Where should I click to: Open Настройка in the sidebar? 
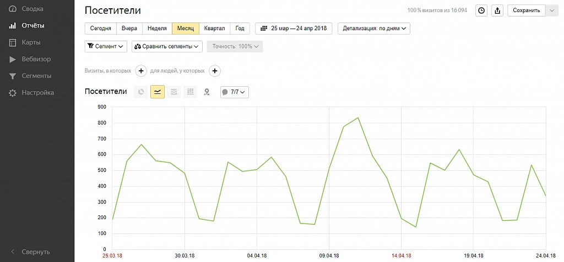point(37,93)
